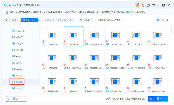Click deleted trash badge on is.d.ts
Image resolution: width=174 pixels, height=105 pixels.
pos(128,41)
